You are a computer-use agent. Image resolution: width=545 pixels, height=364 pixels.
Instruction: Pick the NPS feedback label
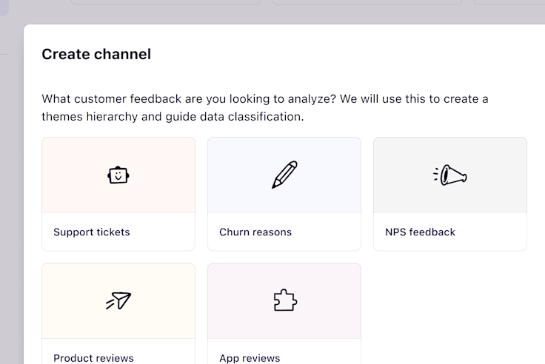click(x=420, y=232)
